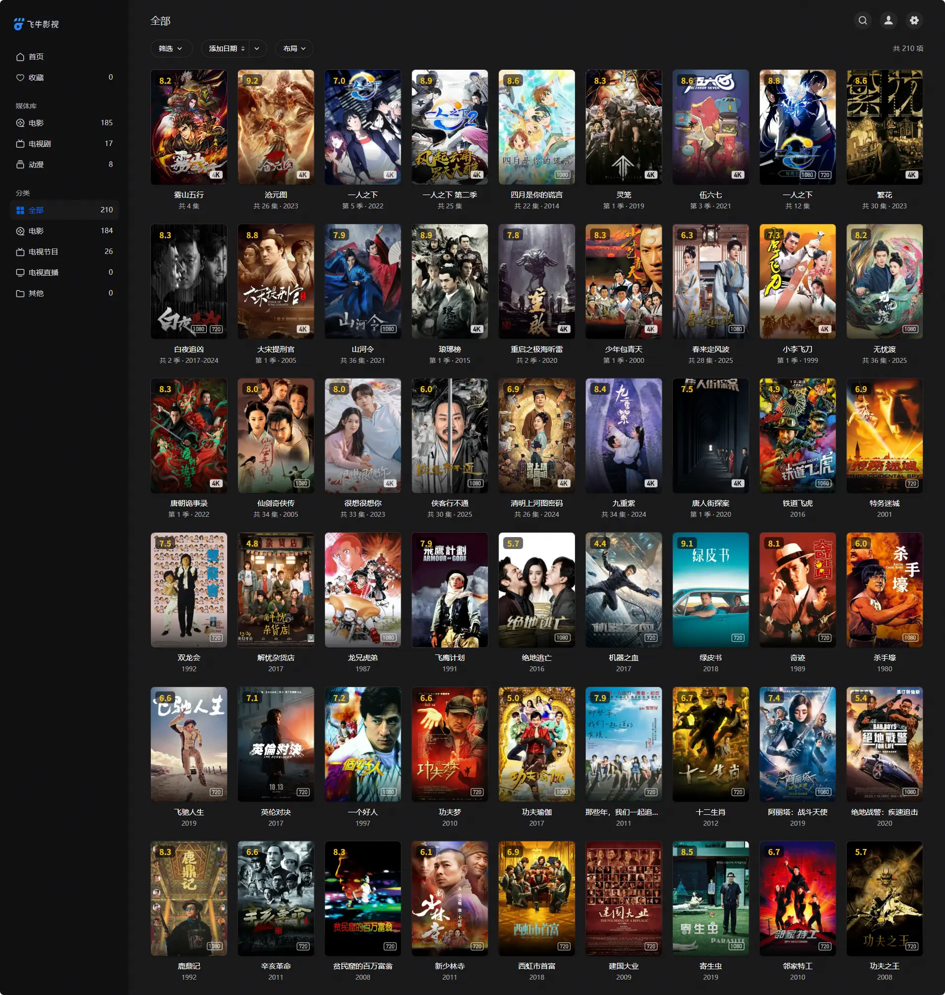Click the title 清明上河图密码
Image resolution: width=945 pixels, height=995 pixels.
tap(536, 503)
